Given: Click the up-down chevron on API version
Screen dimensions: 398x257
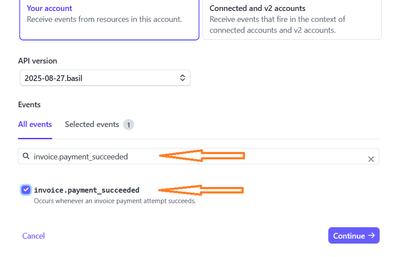Looking at the screenshot, I should click(182, 78).
